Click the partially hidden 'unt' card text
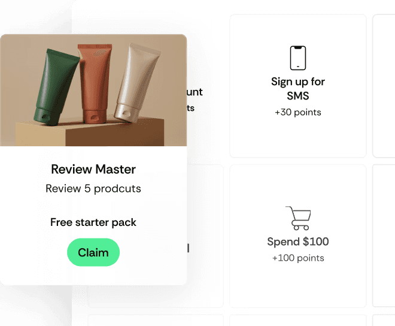This screenshot has height=326, width=395. click(x=195, y=92)
